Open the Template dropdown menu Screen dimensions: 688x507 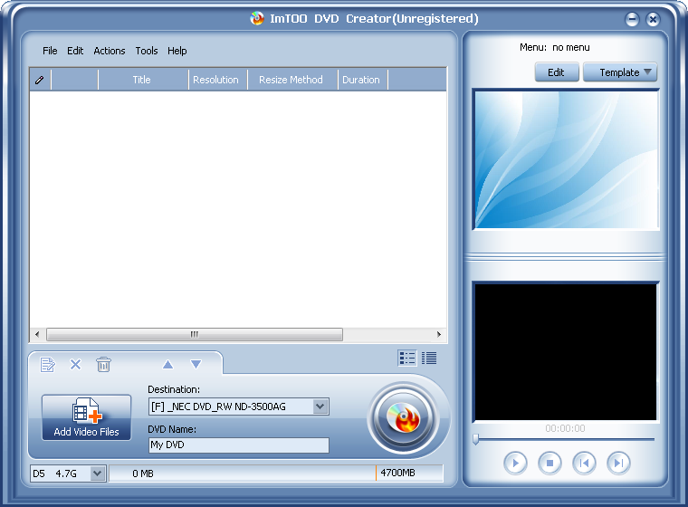[x=619, y=72]
